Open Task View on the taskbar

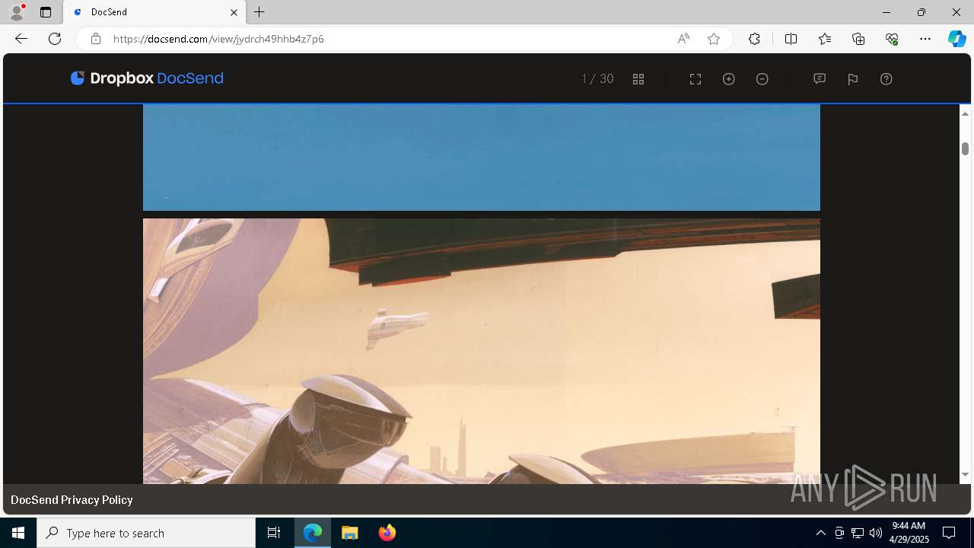point(274,533)
